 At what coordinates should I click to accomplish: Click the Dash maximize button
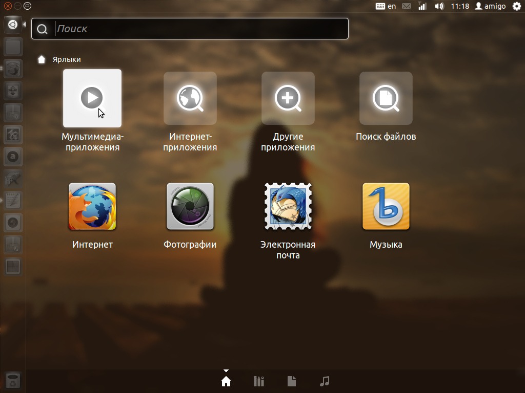tap(28, 6)
